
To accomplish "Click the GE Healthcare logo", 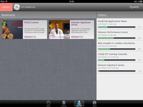I will (x=17, y=7).
